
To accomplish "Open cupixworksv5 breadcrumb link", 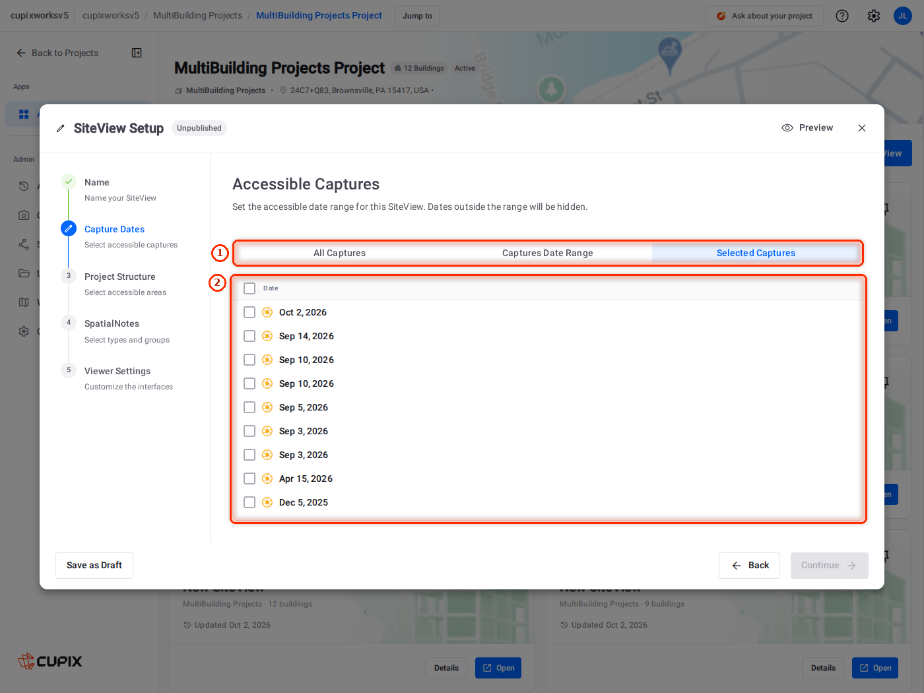I will point(111,15).
